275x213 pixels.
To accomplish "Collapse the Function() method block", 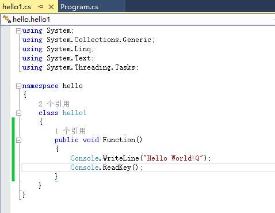I will tap(18, 140).
